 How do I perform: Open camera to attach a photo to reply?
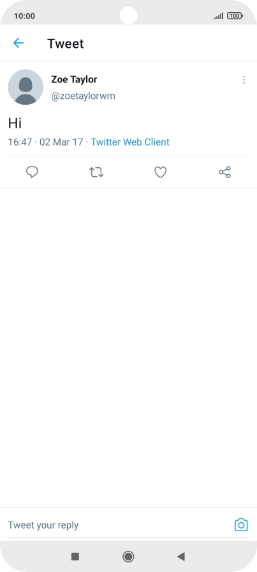241,525
